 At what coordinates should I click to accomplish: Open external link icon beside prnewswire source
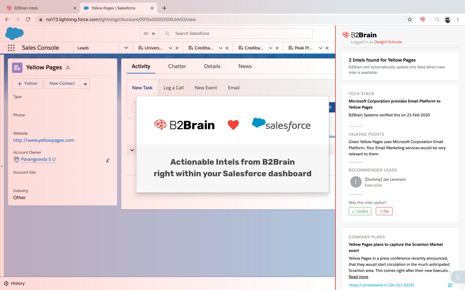[450, 285]
